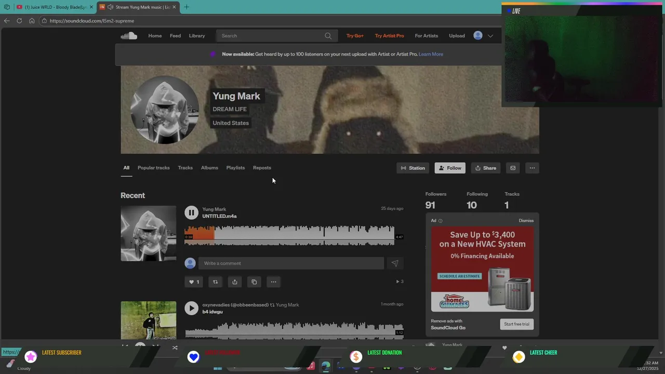Copy link icon under UNTITLED.m4a
665x374 pixels.
[x=254, y=282]
